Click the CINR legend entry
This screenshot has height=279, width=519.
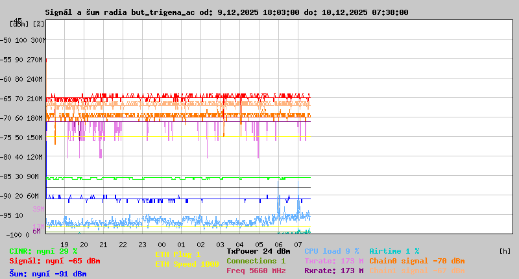(43, 251)
